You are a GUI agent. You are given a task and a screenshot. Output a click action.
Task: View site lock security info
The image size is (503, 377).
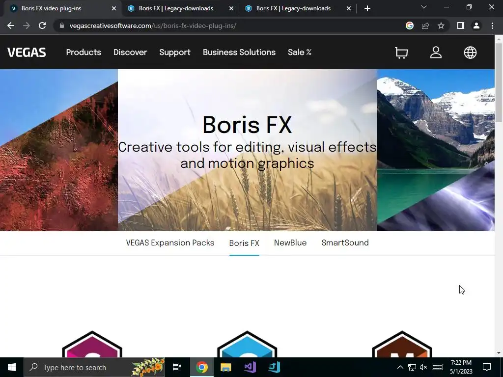point(62,26)
